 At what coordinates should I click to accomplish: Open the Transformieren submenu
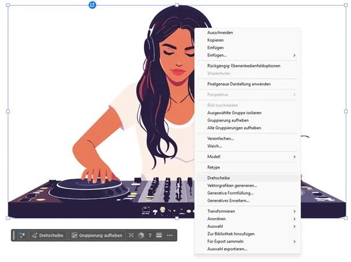coord(294,211)
